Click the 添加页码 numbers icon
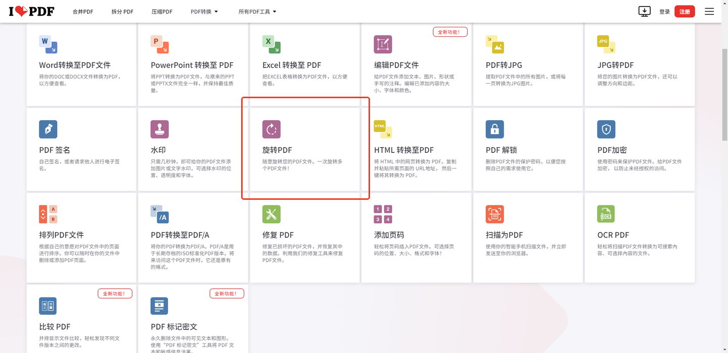Image resolution: width=728 pixels, height=353 pixels. pos(383,214)
